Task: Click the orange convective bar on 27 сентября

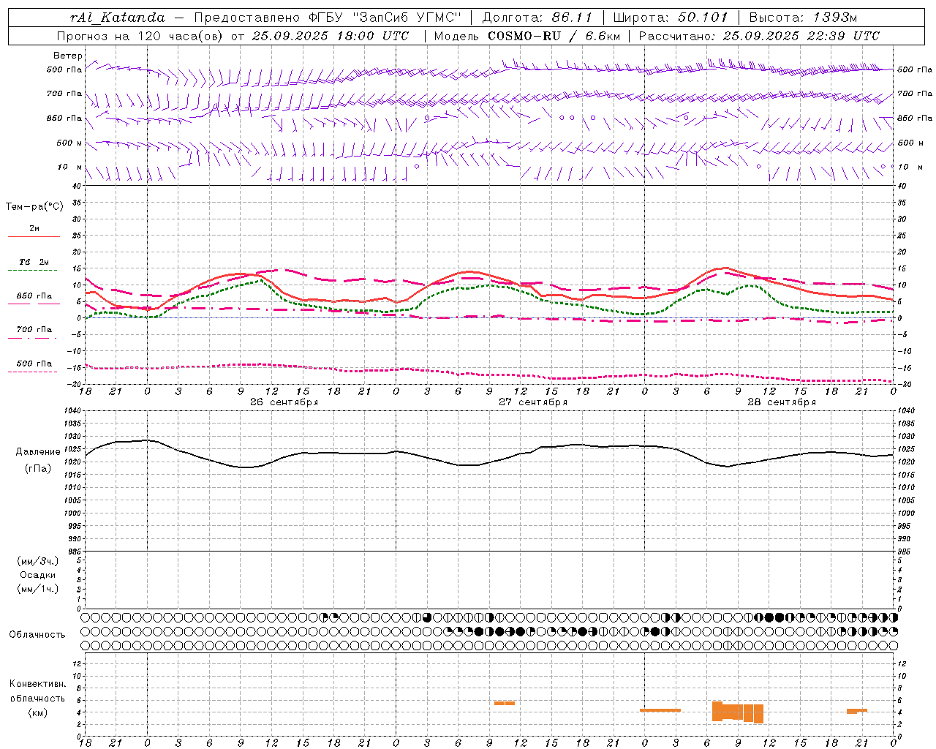Action: [504, 703]
